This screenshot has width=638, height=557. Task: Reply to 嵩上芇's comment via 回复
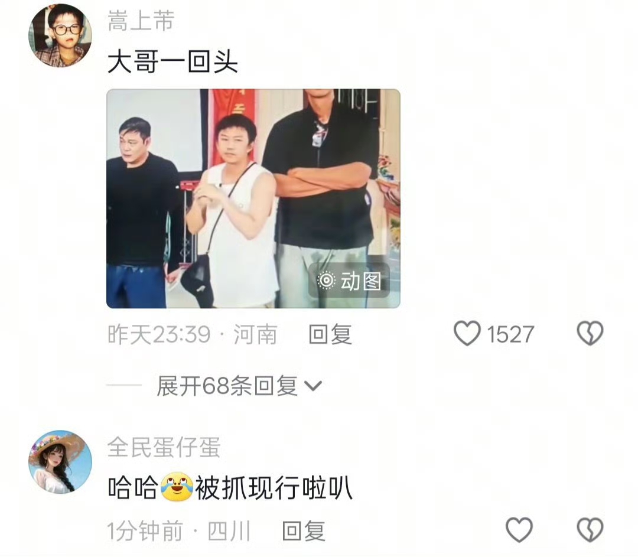click(x=330, y=334)
